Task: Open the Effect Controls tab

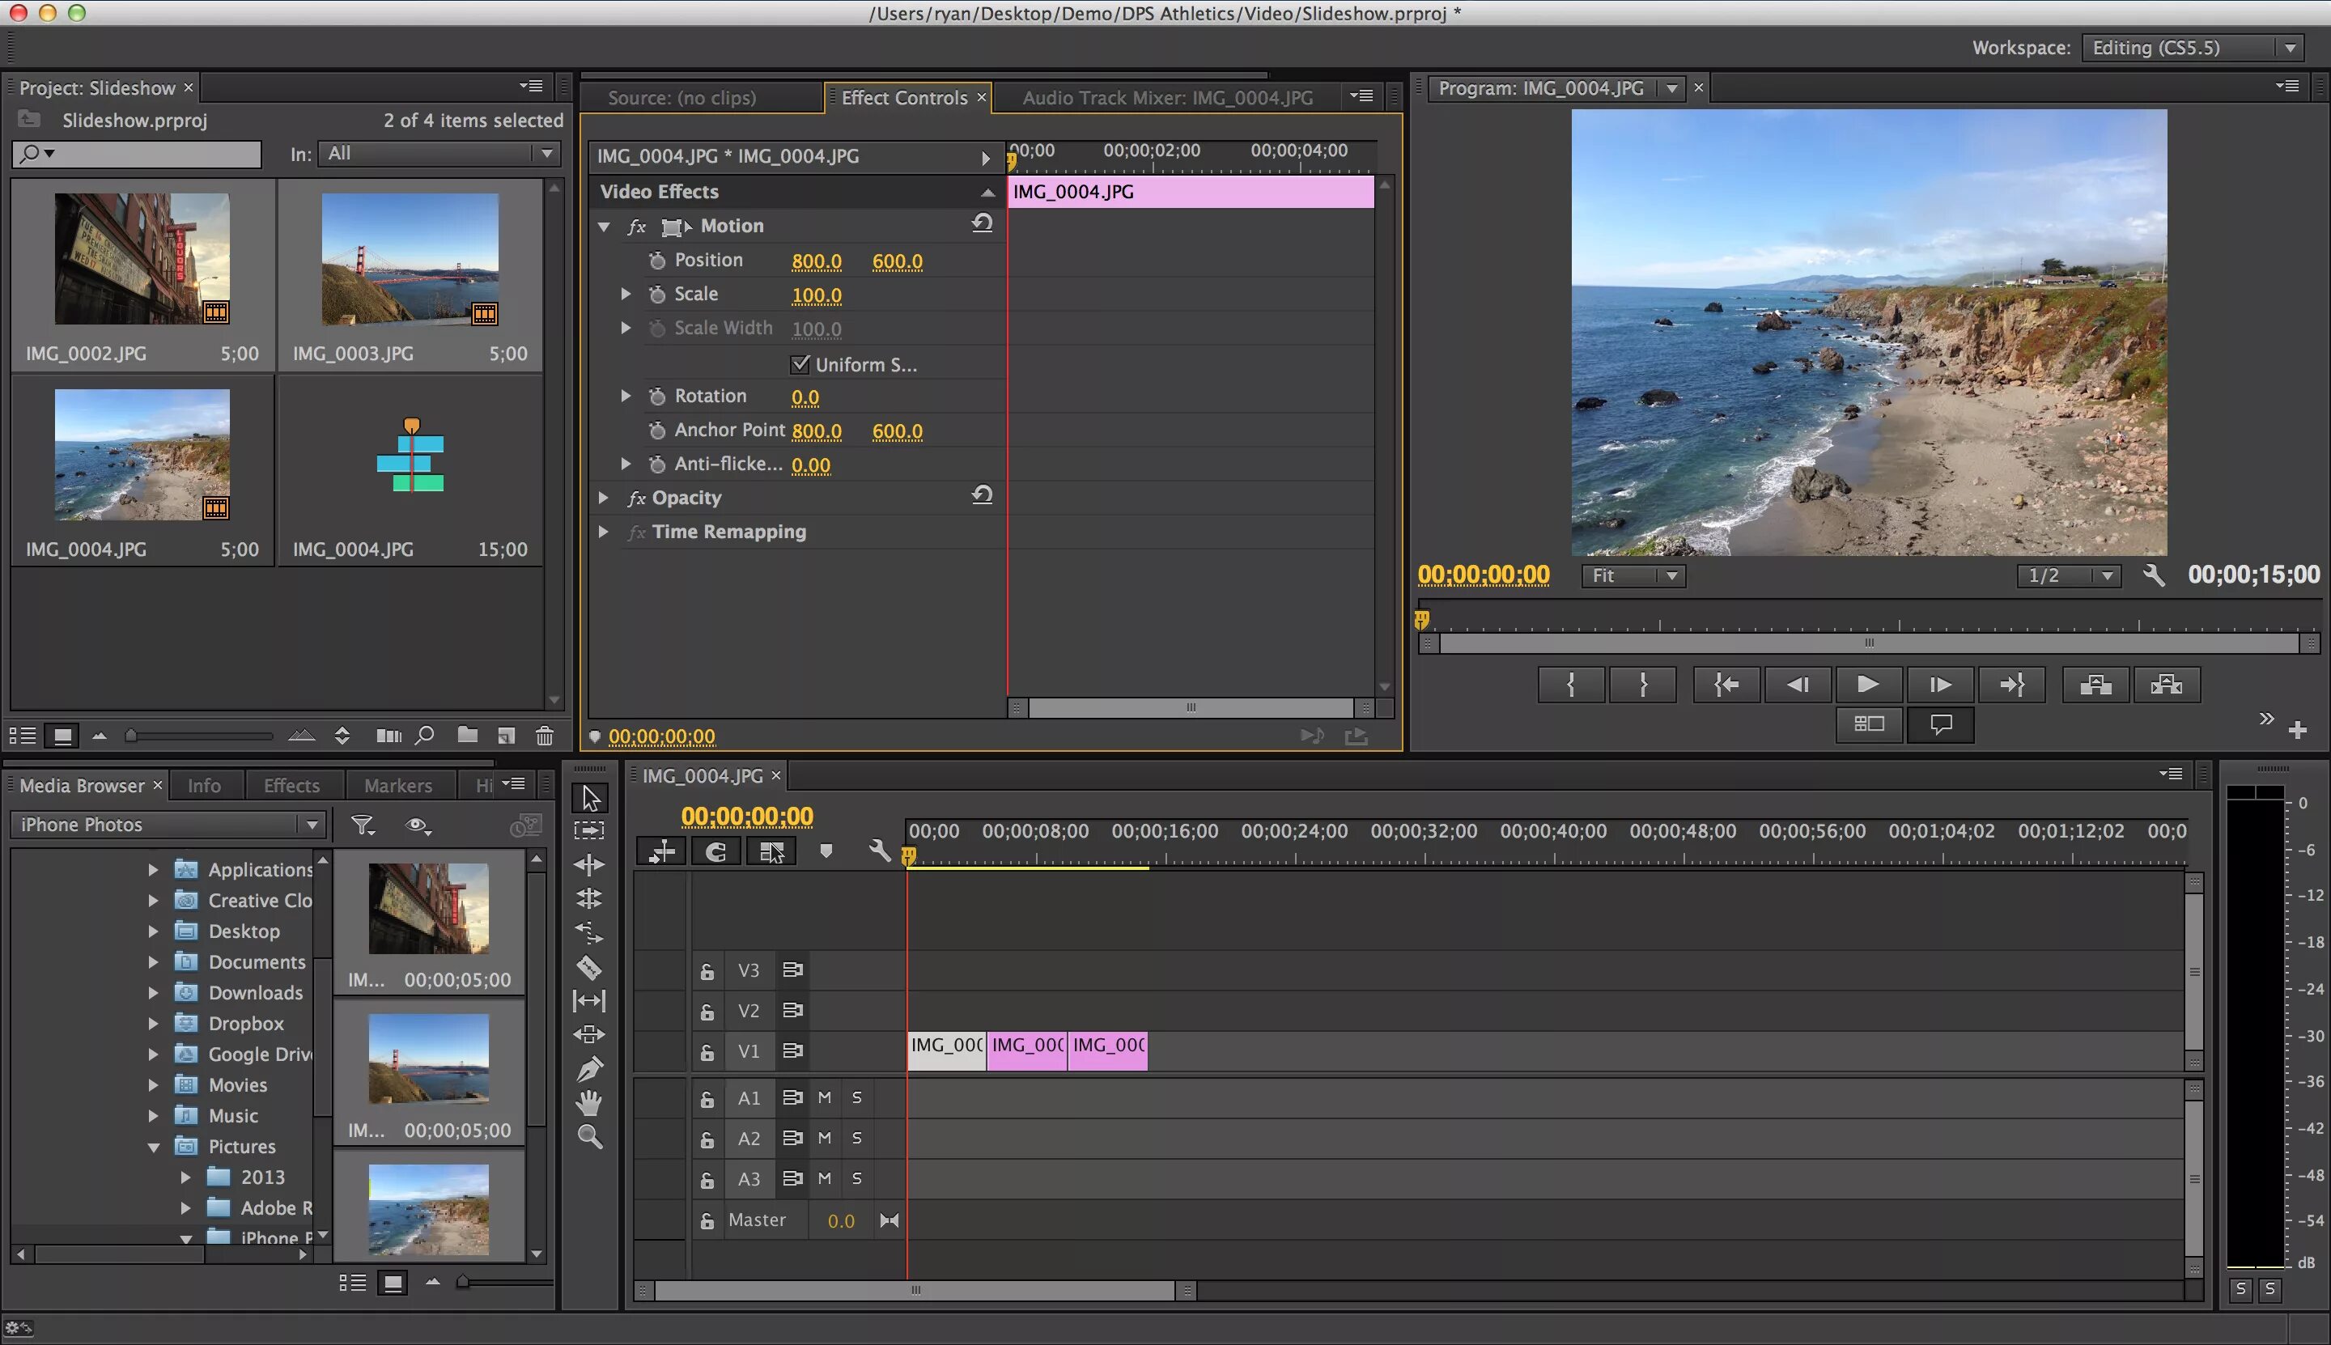Action: click(906, 96)
